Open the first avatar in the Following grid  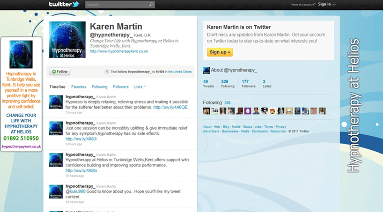206,111
